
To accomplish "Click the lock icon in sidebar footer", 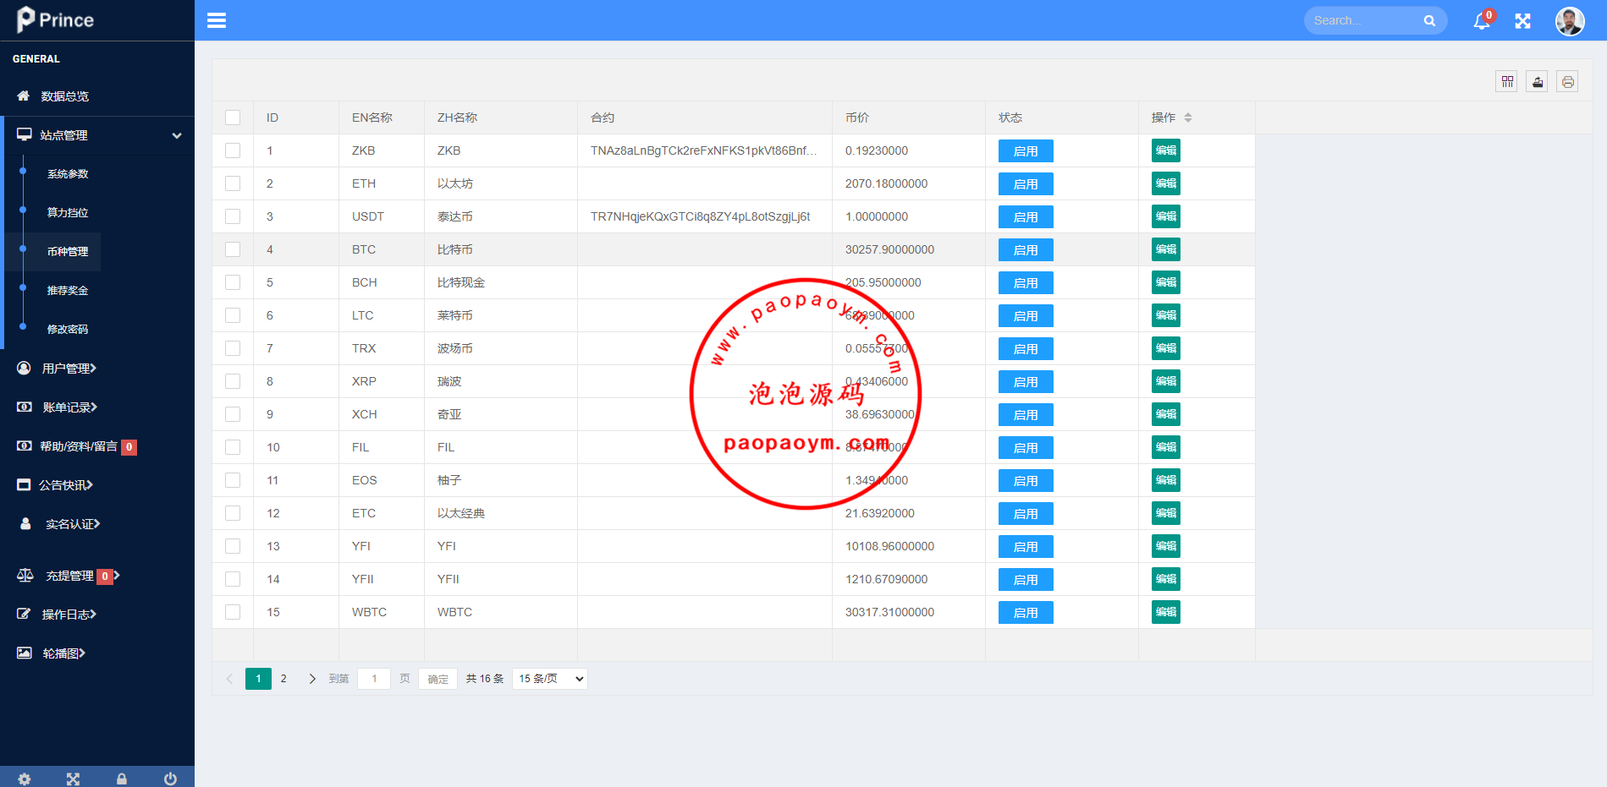I will coord(122,779).
